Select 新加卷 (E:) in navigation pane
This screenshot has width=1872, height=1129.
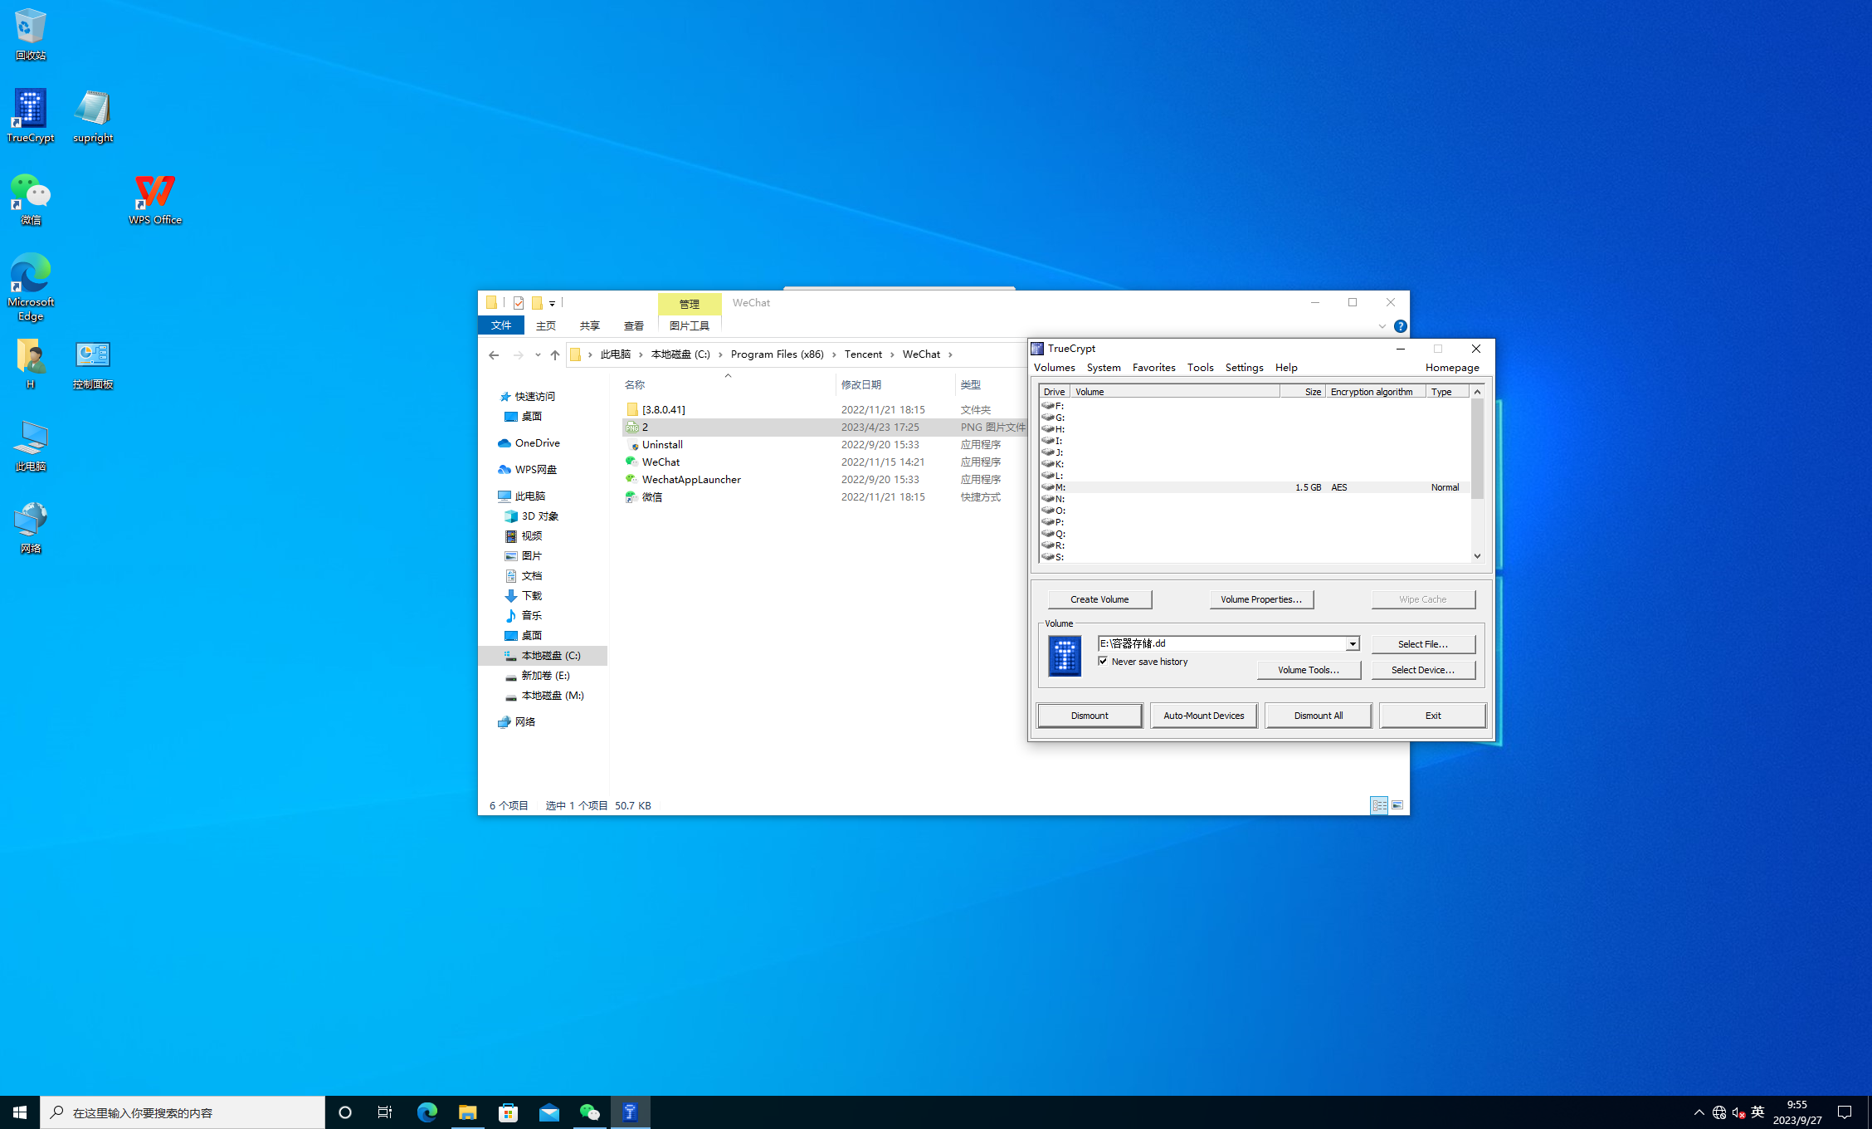545,676
